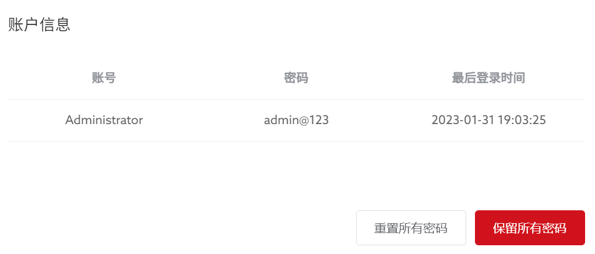Select the password text under 密码

(x=297, y=120)
